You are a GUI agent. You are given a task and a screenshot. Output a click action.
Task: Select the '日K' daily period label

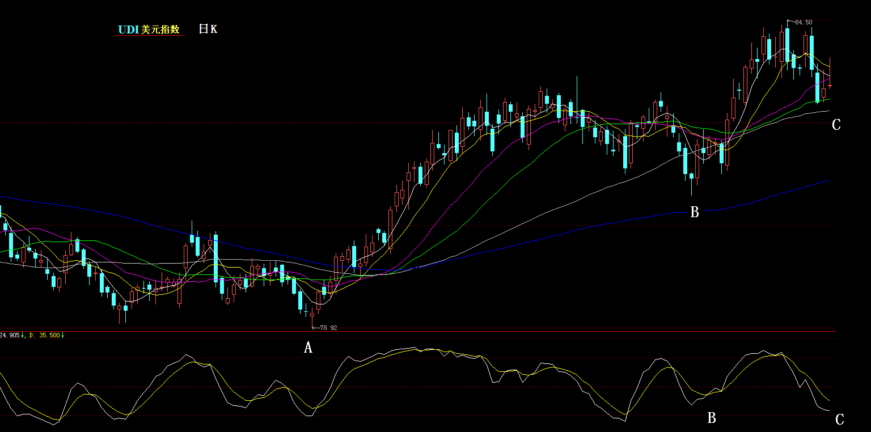pos(208,29)
